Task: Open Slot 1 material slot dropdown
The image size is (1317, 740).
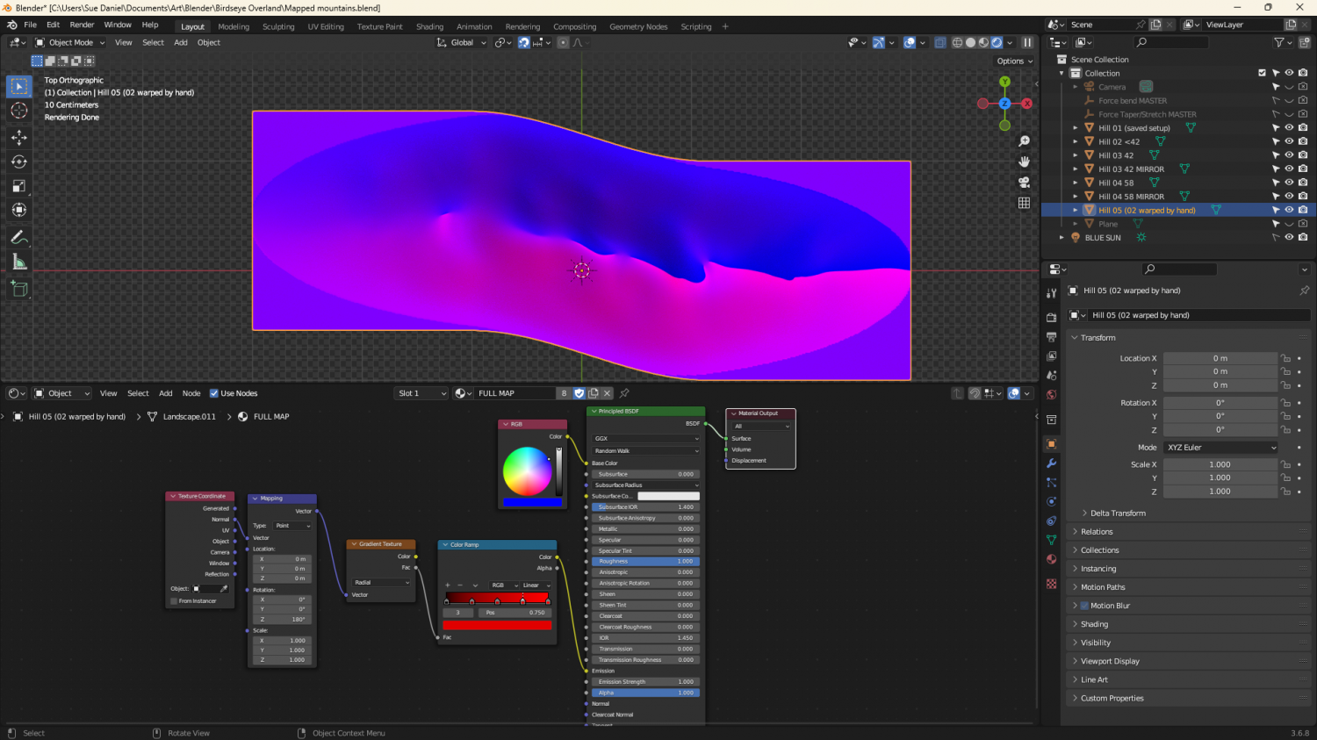Action: pyautogui.click(x=421, y=393)
